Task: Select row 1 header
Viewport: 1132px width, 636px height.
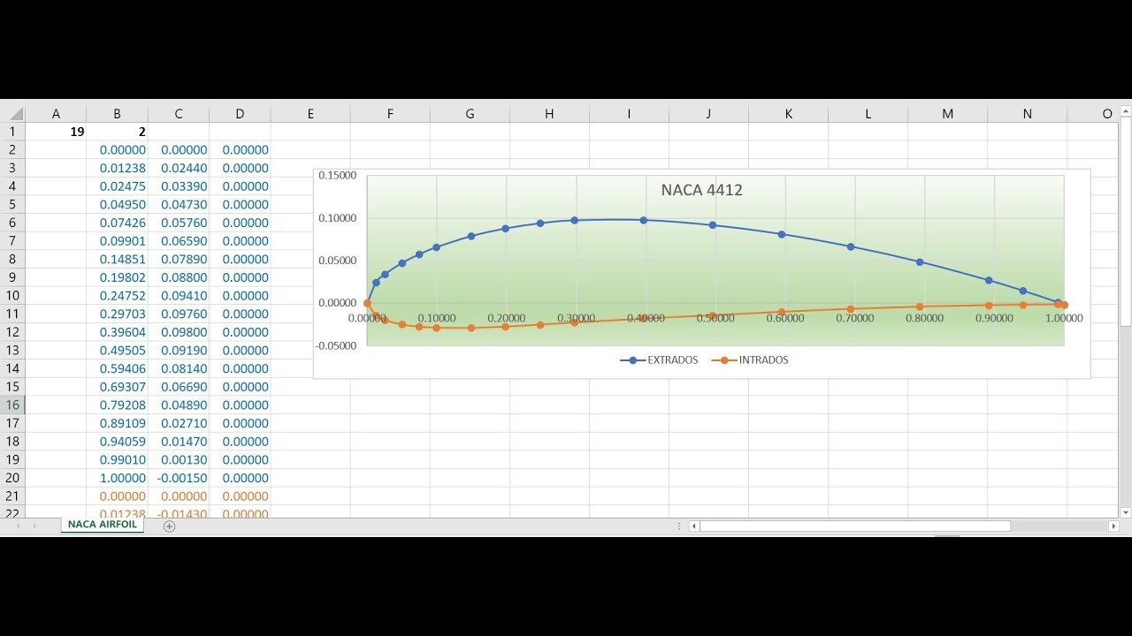Action: coord(12,132)
